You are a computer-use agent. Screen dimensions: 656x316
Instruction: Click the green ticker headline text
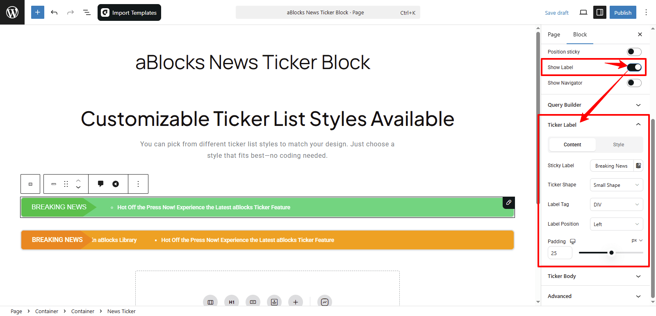[x=204, y=208]
